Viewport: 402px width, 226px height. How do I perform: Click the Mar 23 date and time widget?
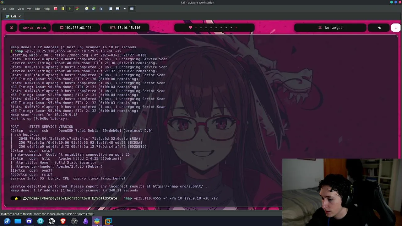pyautogui.click(x=35, y=28)
